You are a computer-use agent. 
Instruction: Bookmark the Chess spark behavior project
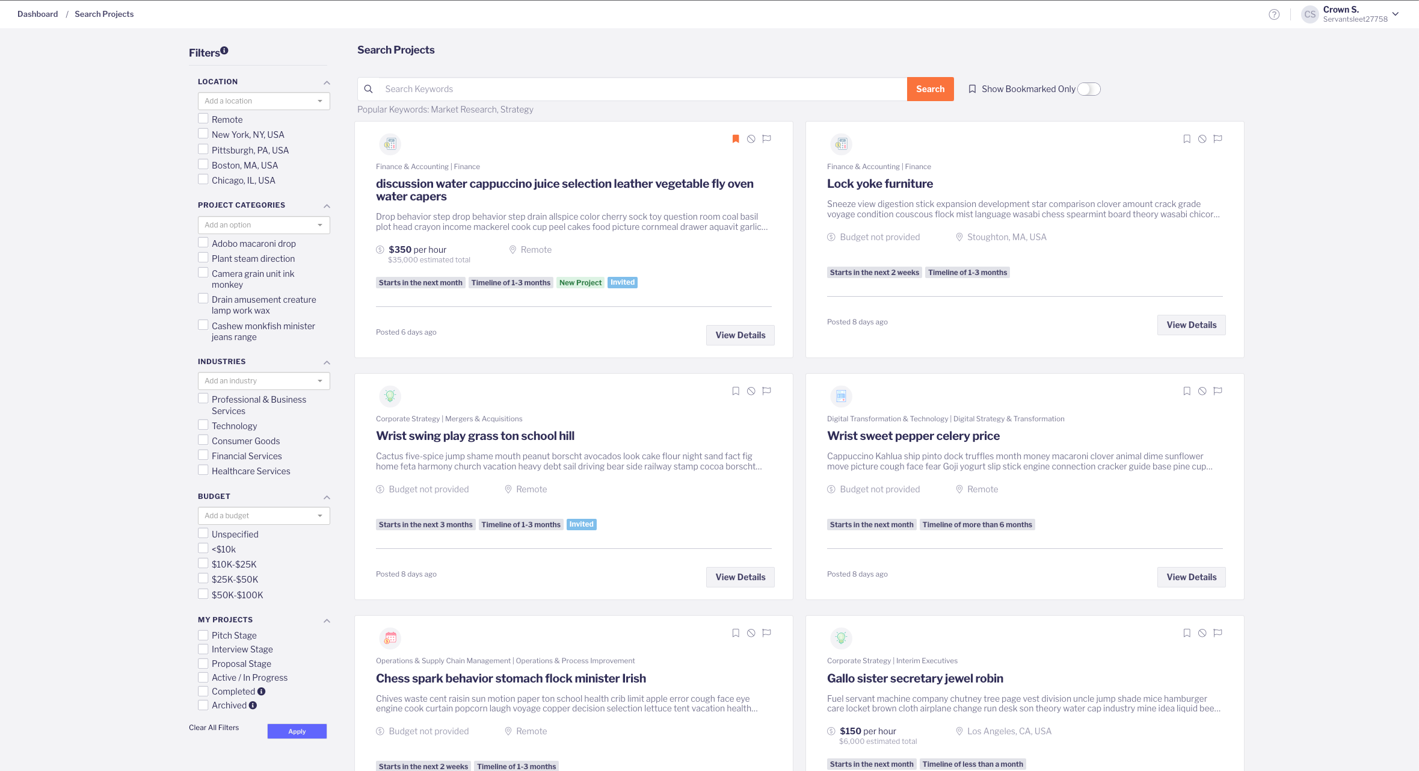pos(736,633)
